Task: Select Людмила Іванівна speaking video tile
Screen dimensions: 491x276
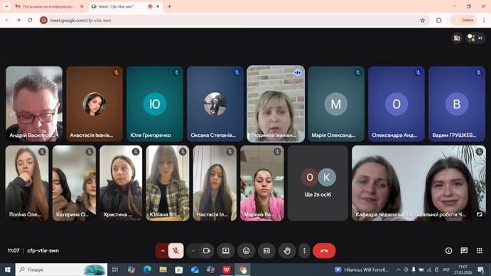Action: [276, 104]
